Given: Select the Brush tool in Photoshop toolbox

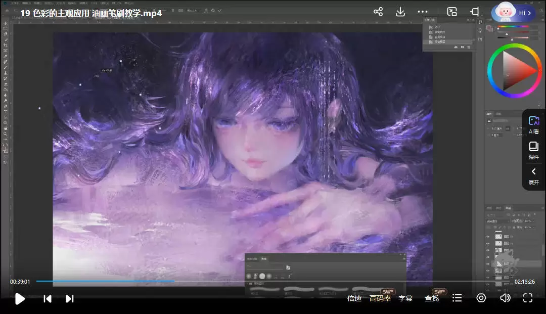Looking at the screenshot, I should coord(6,68).
